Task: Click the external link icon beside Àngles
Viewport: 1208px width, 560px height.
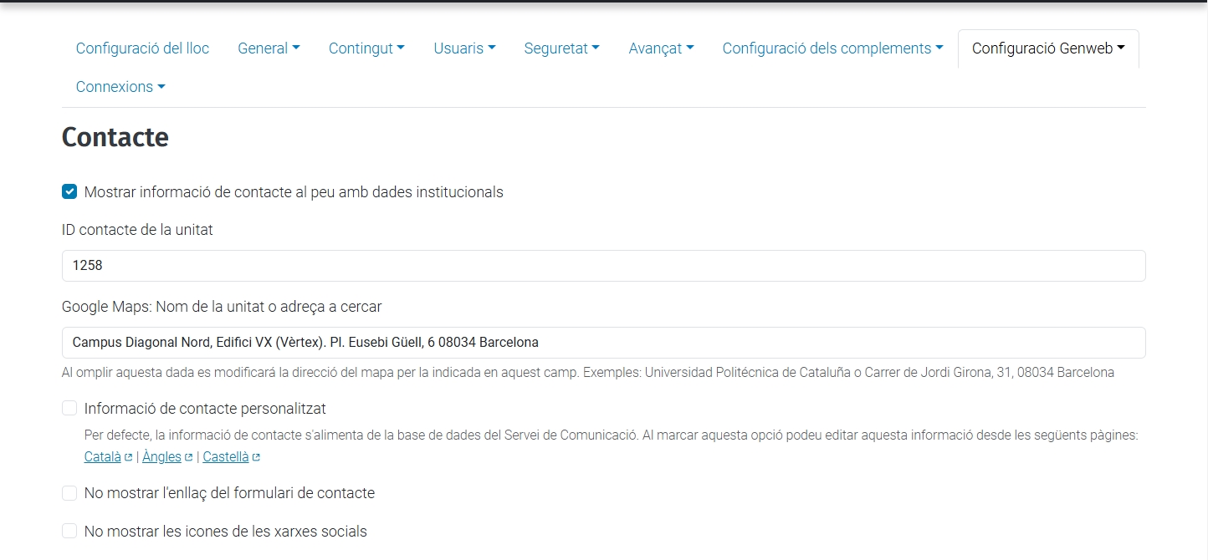Action: pos(191,456)
